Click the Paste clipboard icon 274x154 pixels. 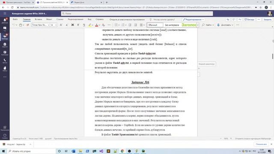(21, 25)
